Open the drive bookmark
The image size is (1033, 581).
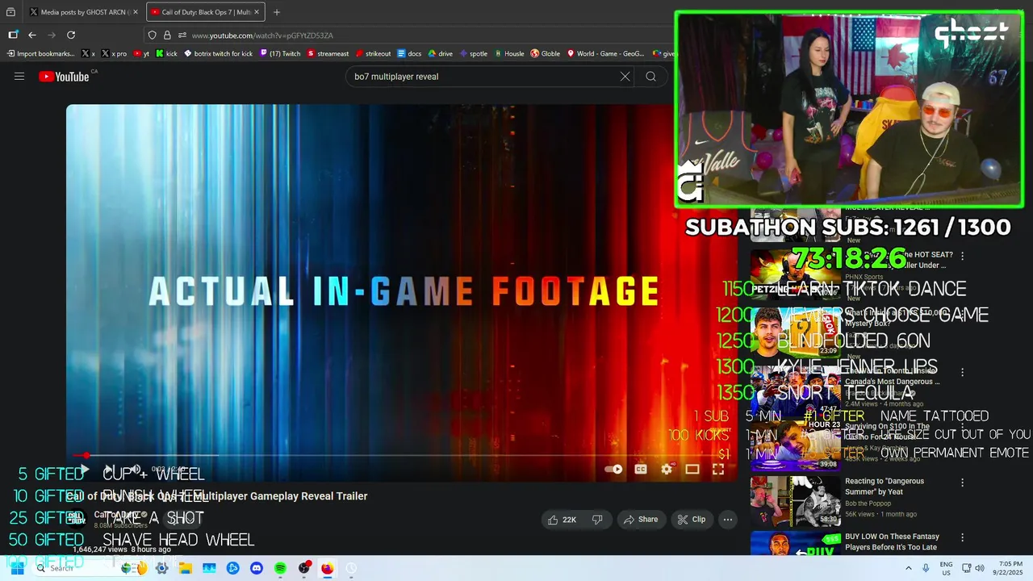tap(441, 54)
